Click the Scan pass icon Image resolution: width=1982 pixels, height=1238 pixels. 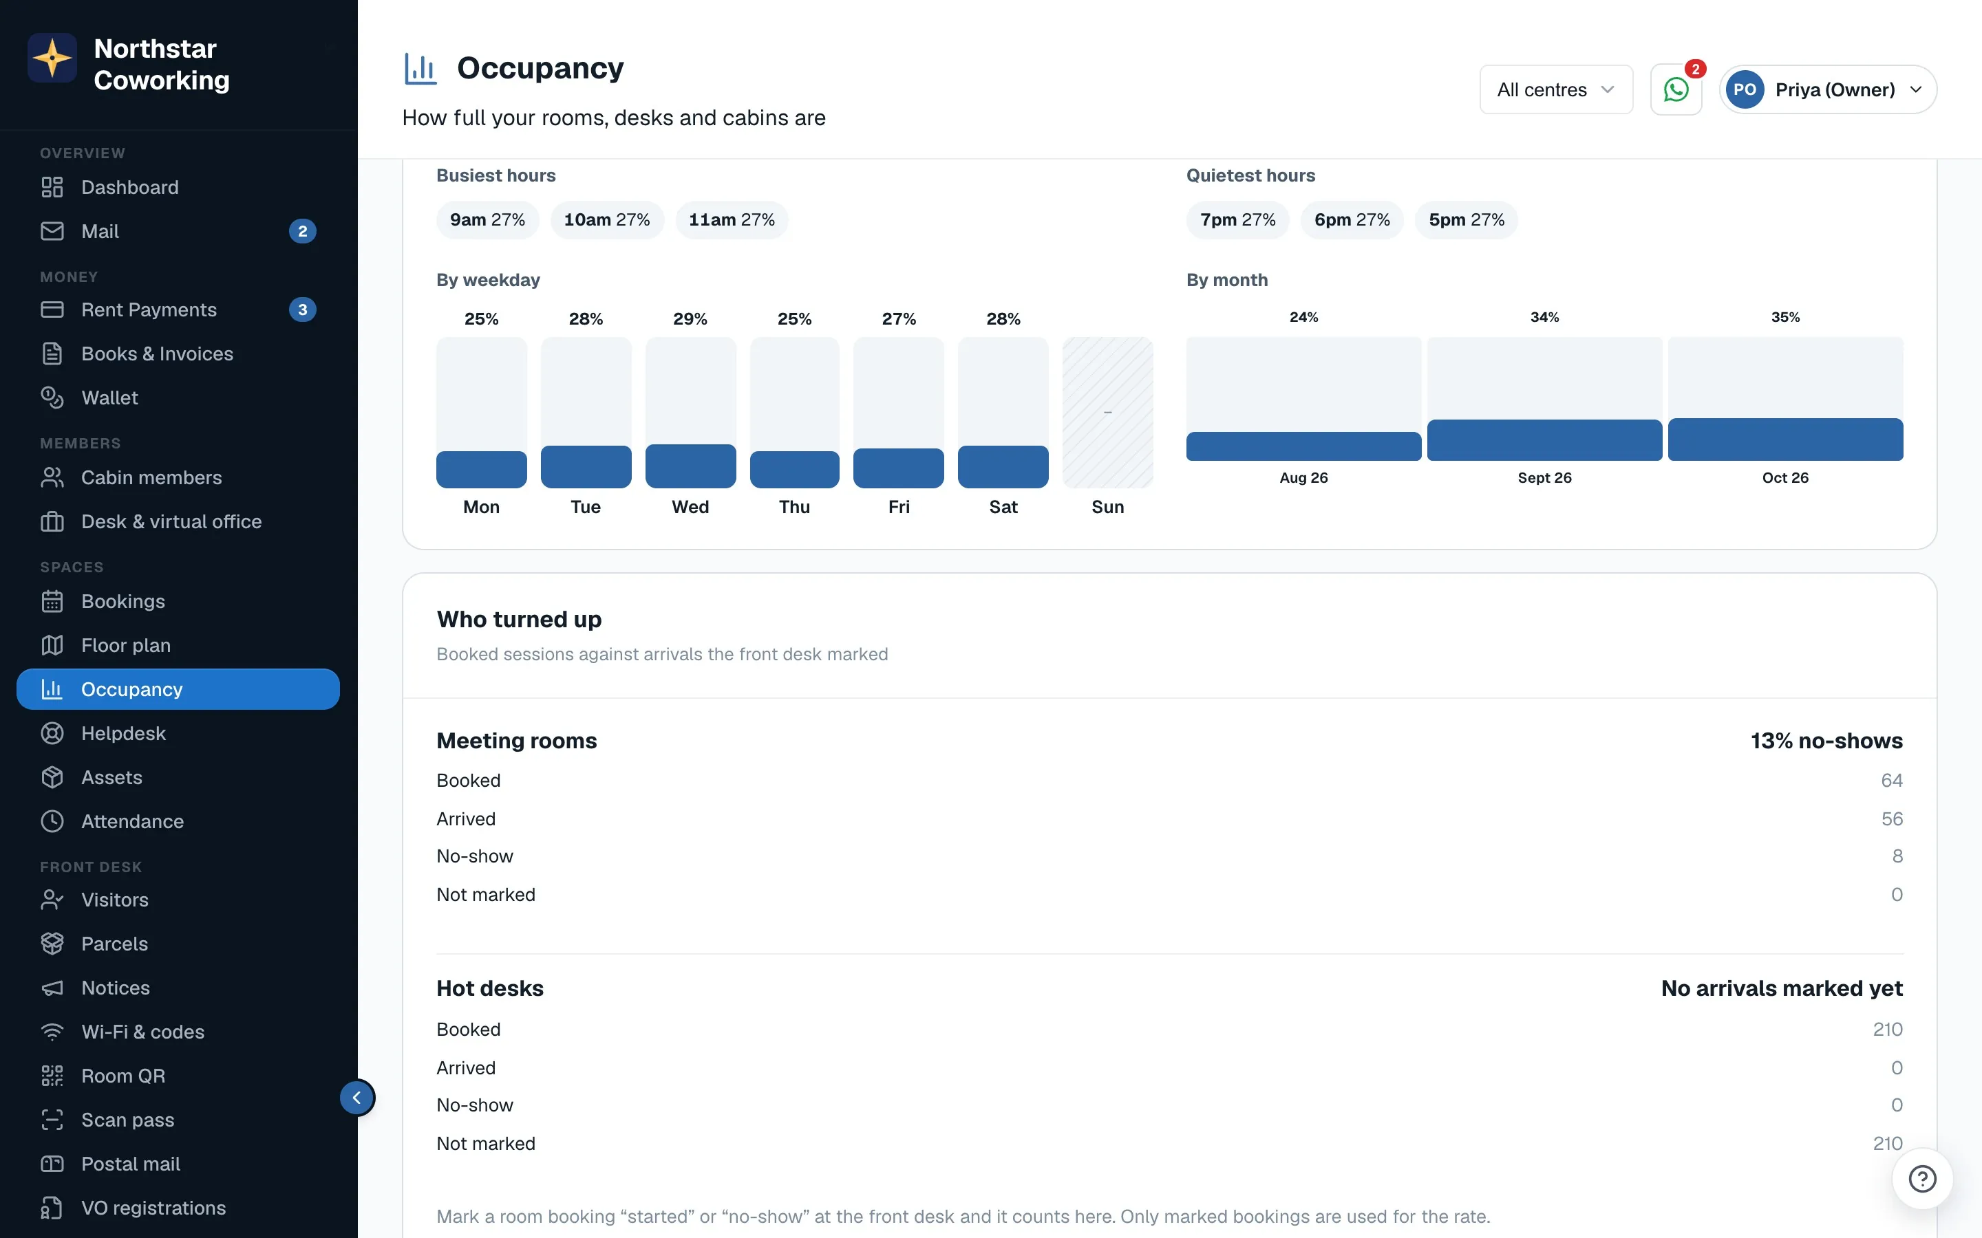click(x=52, y=1120)
